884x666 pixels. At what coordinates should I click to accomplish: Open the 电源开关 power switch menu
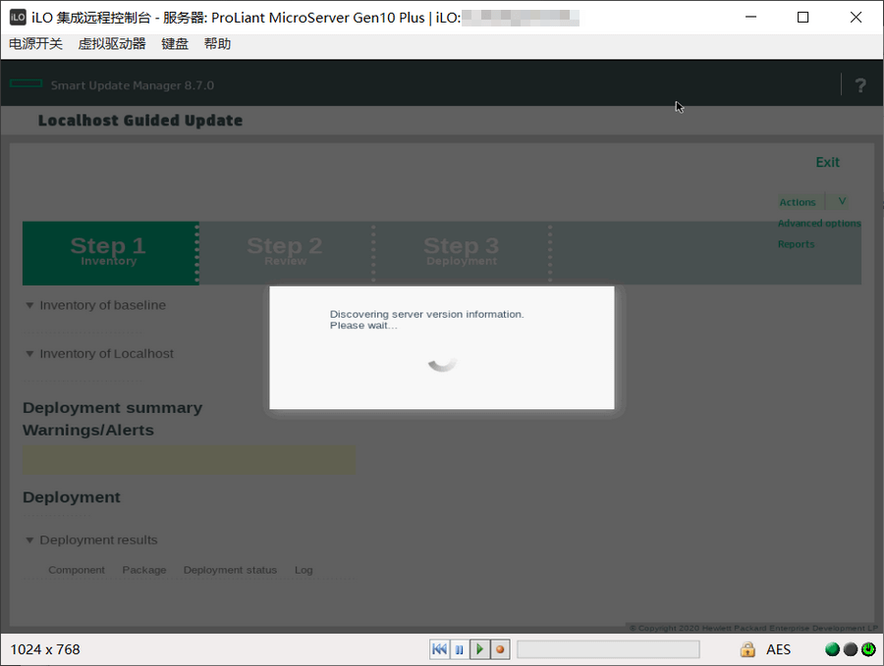click(35, 44)
